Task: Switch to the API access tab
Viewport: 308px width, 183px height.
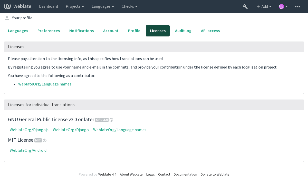Action: click(210, 31)
